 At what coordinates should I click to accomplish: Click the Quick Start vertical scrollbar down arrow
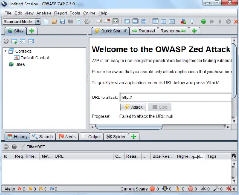[234, 122]
